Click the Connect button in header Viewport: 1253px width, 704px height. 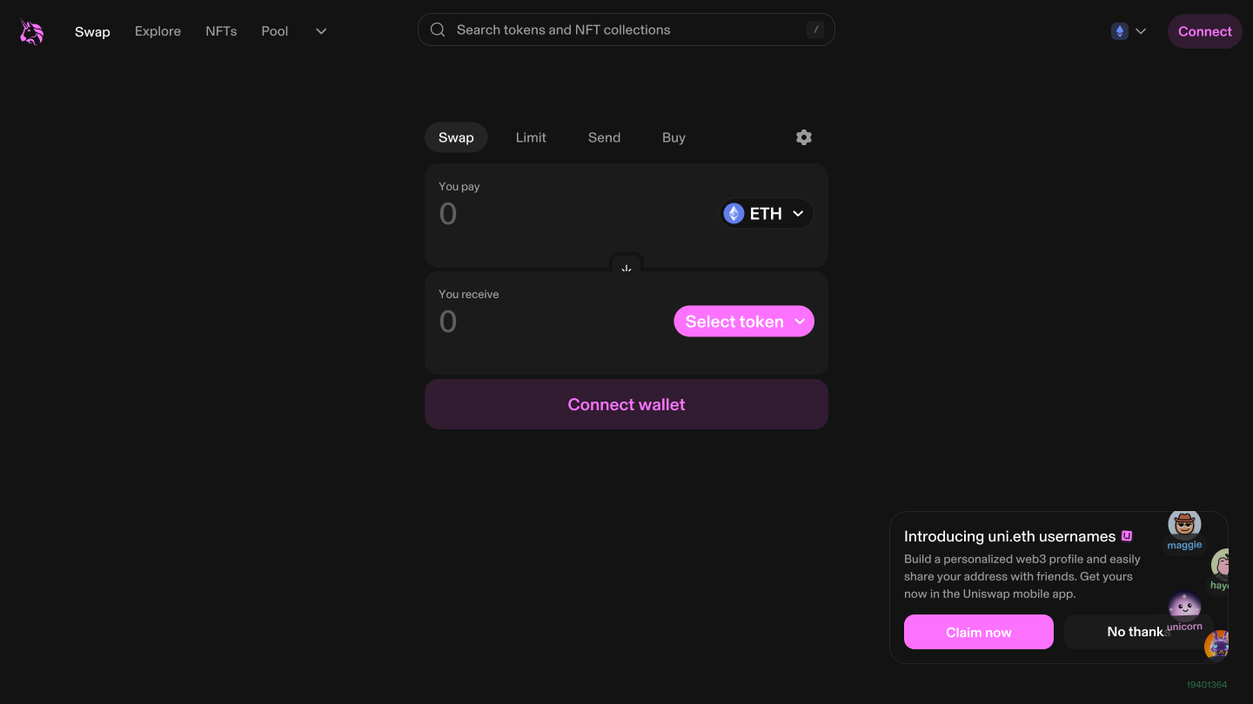pos(1205,31)
